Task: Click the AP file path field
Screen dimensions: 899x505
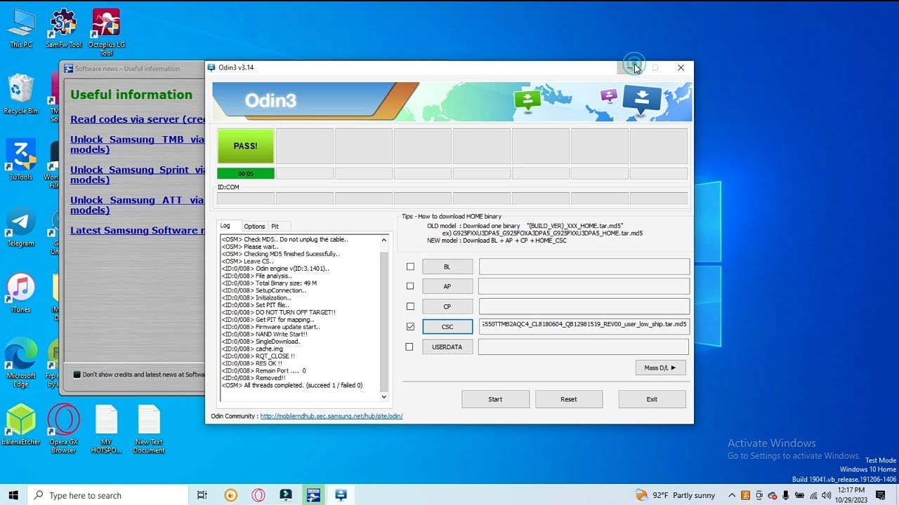Action: click(584, 286)
